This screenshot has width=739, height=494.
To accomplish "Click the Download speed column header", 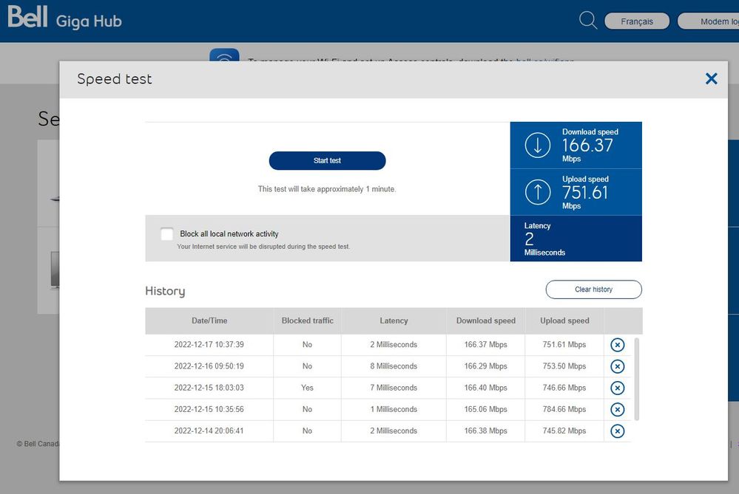I will (x=485, y=320).
